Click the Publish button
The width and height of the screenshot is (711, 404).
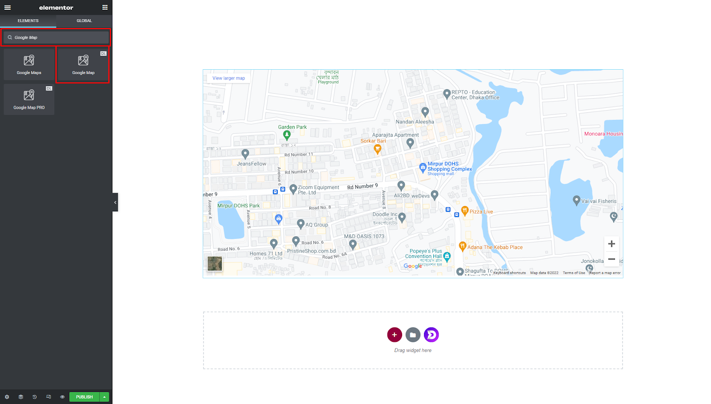point(84,397)
